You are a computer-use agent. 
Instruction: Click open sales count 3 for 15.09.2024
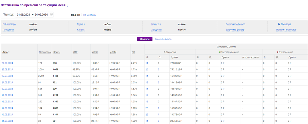pos(159,121)
